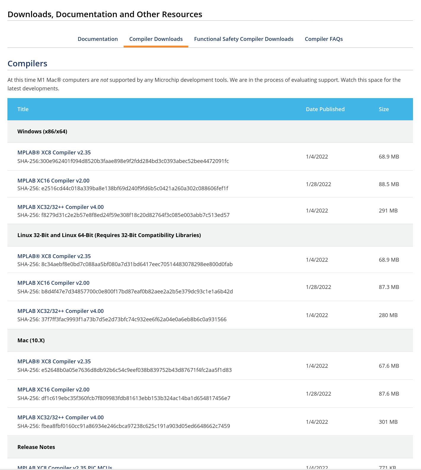Click the Compilers section heading
The width and height of the screenshot is (421, 470).
[x=27, y=64]
